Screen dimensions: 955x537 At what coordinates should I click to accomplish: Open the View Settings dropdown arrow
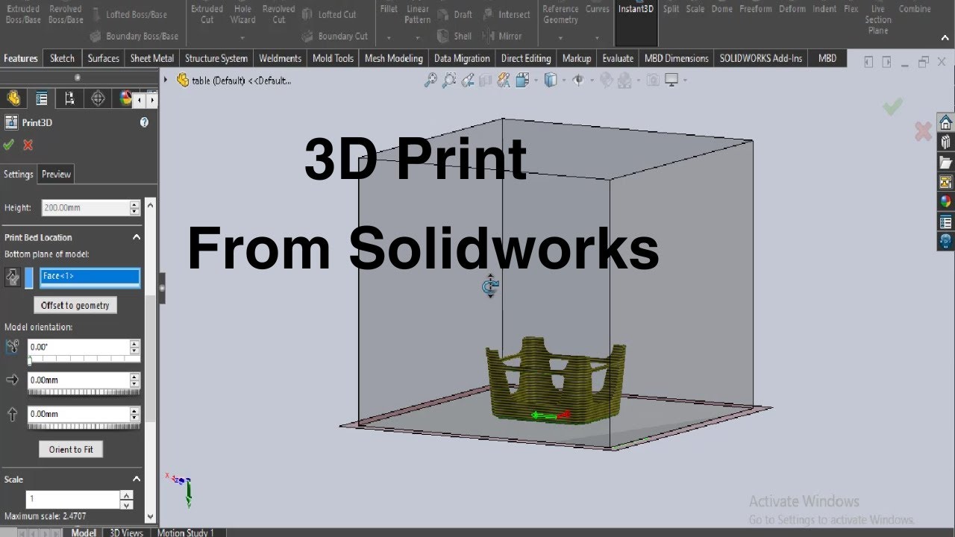(x=684, y=81)
